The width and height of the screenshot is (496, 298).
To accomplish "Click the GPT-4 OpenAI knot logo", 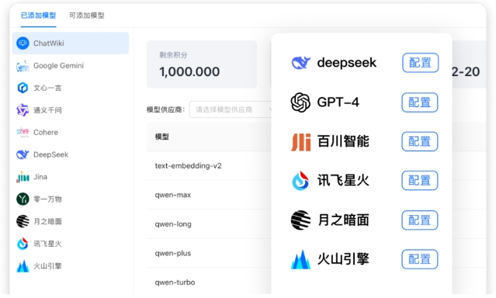I will coord(300,102).
